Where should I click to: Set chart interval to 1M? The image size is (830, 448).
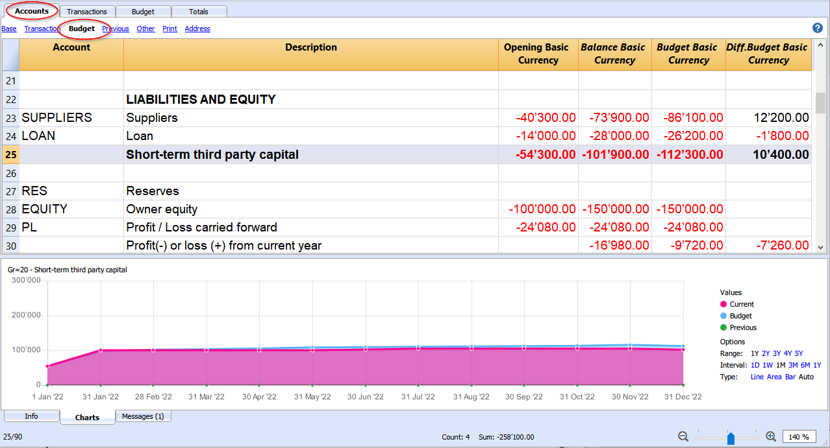coord(781,365)
